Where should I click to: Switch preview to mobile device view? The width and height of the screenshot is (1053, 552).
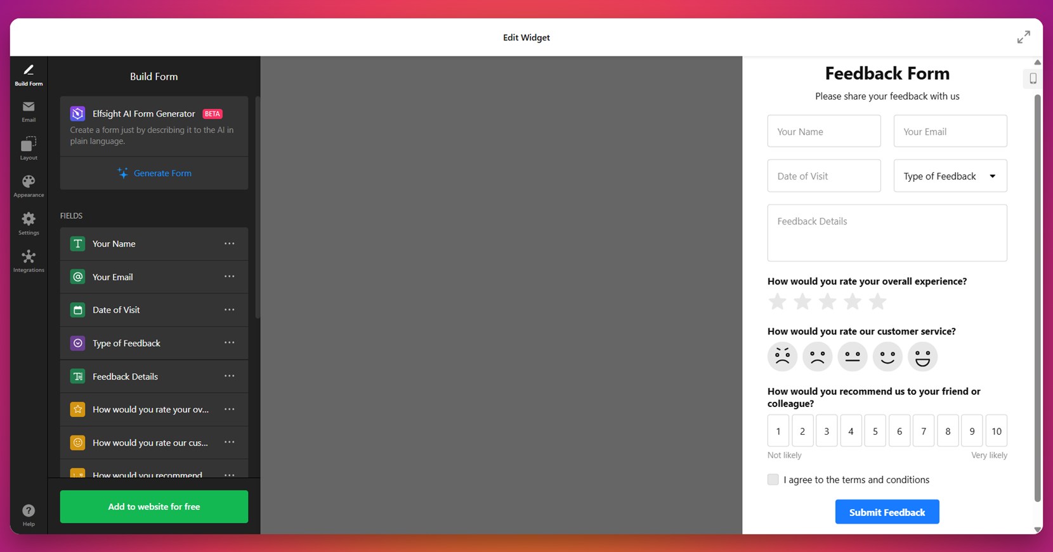1033,79
